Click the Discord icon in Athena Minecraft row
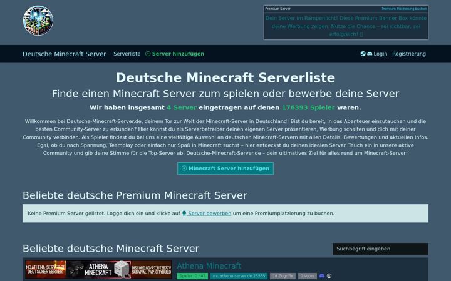 (322, 275)
